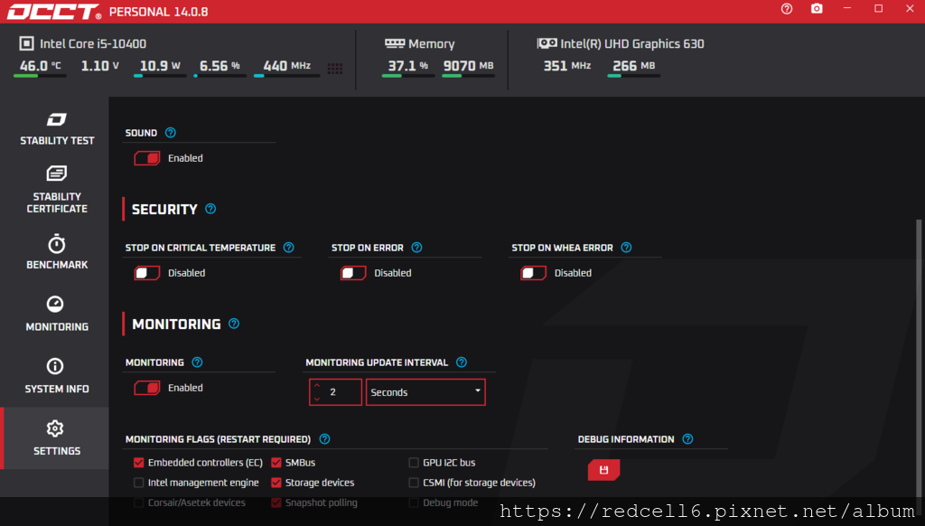Click the CPU voltage 1.10 V reading
This screenshot has width=925, height=526.
coord(99,66)
